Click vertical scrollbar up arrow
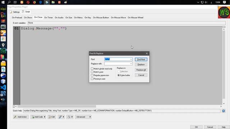230x129 pixels. [224, 29]
